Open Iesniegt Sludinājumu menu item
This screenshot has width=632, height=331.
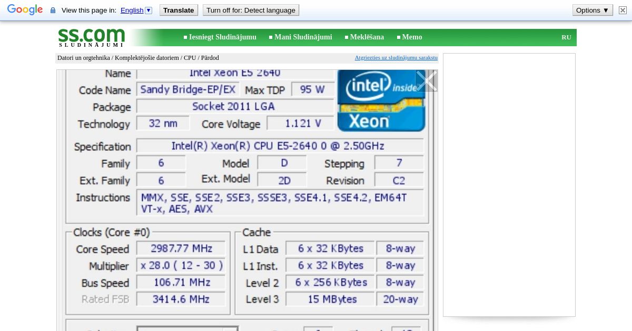pos(222,37)
